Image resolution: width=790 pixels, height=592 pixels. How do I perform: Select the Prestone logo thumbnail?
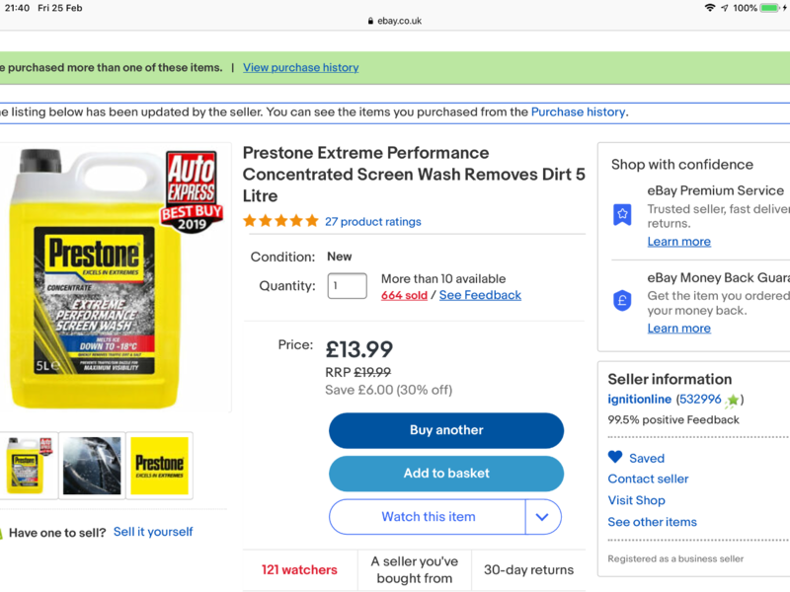click(159, 465)
